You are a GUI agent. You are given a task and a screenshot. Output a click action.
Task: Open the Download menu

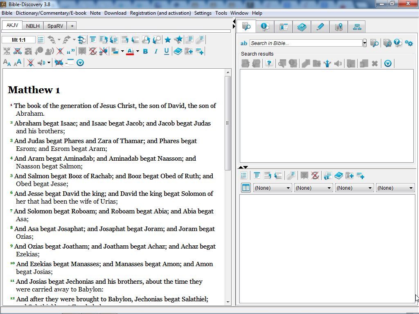pyautogui.click(x=115, y=13)
